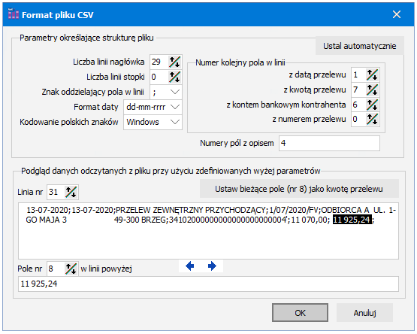Expand the Format daty dropdown
417x334 pixels.
(153, 107)
